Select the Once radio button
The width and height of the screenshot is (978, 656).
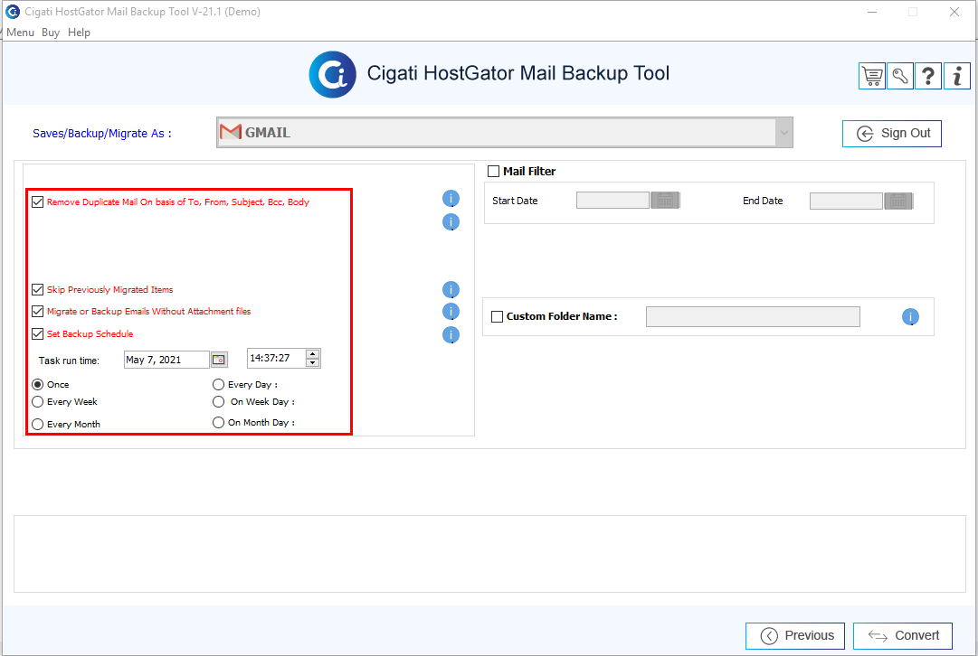click(37, 384)
